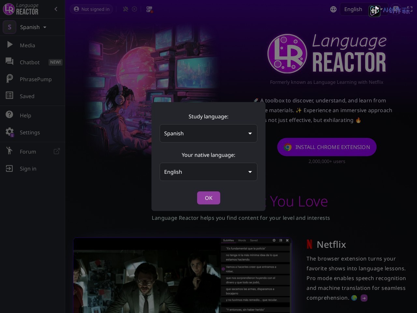Open the Media section
Viewport: 417px width, 313px height.
coord(33,45)
